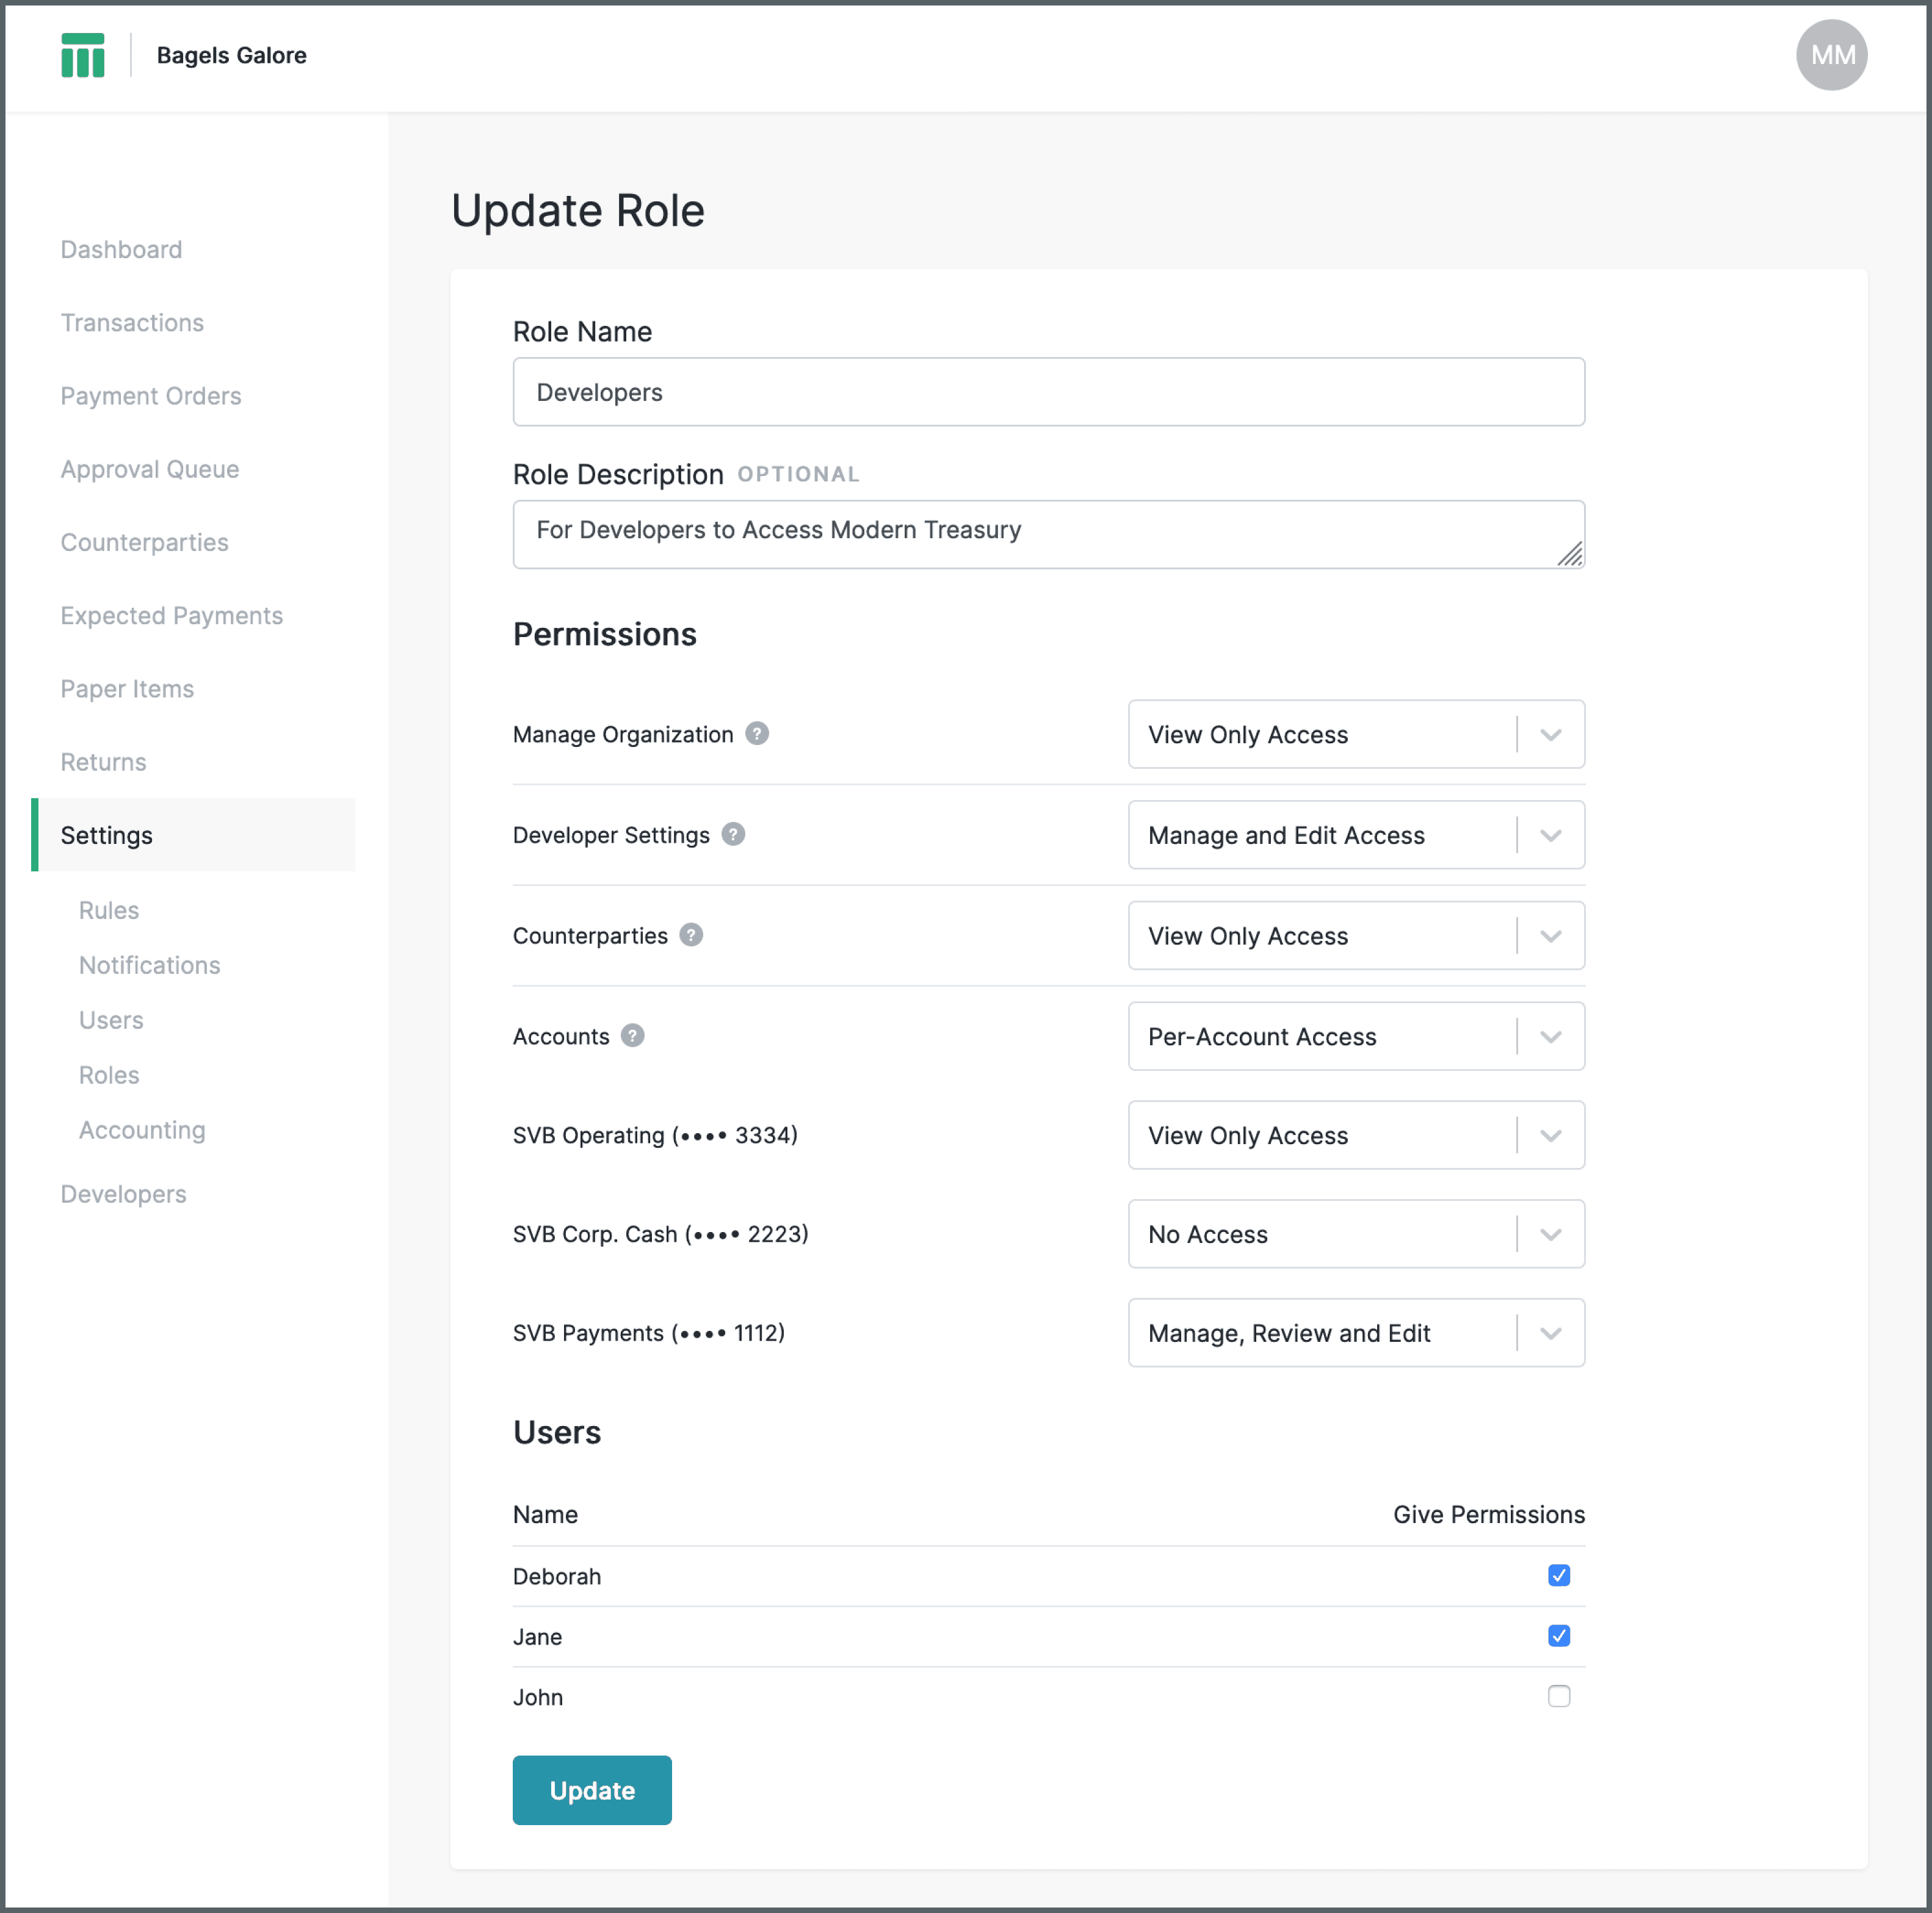Image resolution: width=1932 pixels, height=1913 pixels.
Task: Click the Update button
Action: click(592, 1789)
